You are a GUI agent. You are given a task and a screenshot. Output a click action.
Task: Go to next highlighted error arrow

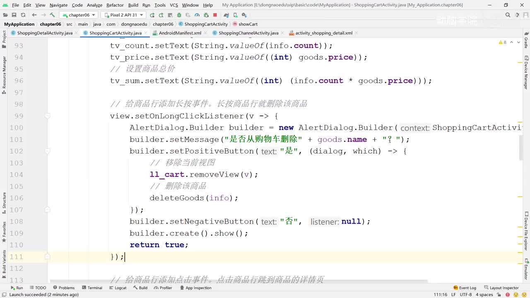(519, 42)
